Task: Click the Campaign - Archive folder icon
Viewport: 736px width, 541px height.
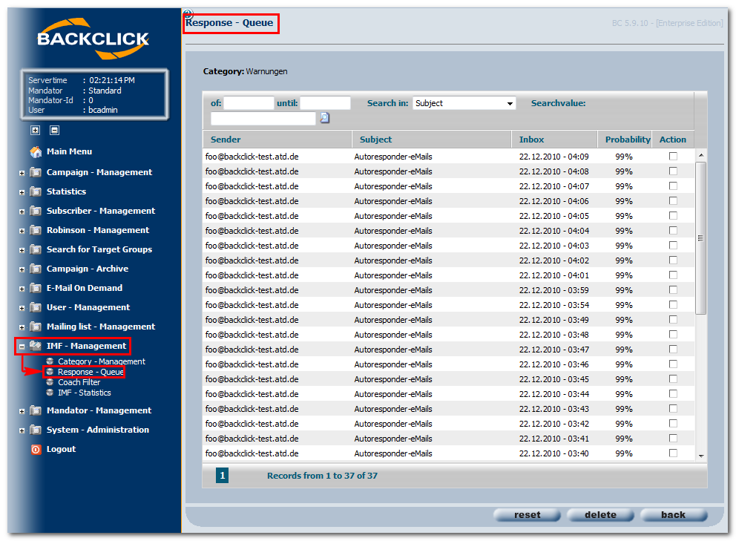Action: [35, 269]
